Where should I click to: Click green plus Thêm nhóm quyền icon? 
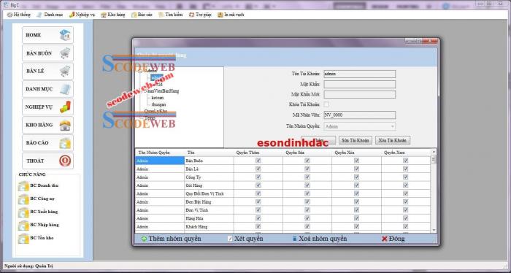(x=144, y=239)
